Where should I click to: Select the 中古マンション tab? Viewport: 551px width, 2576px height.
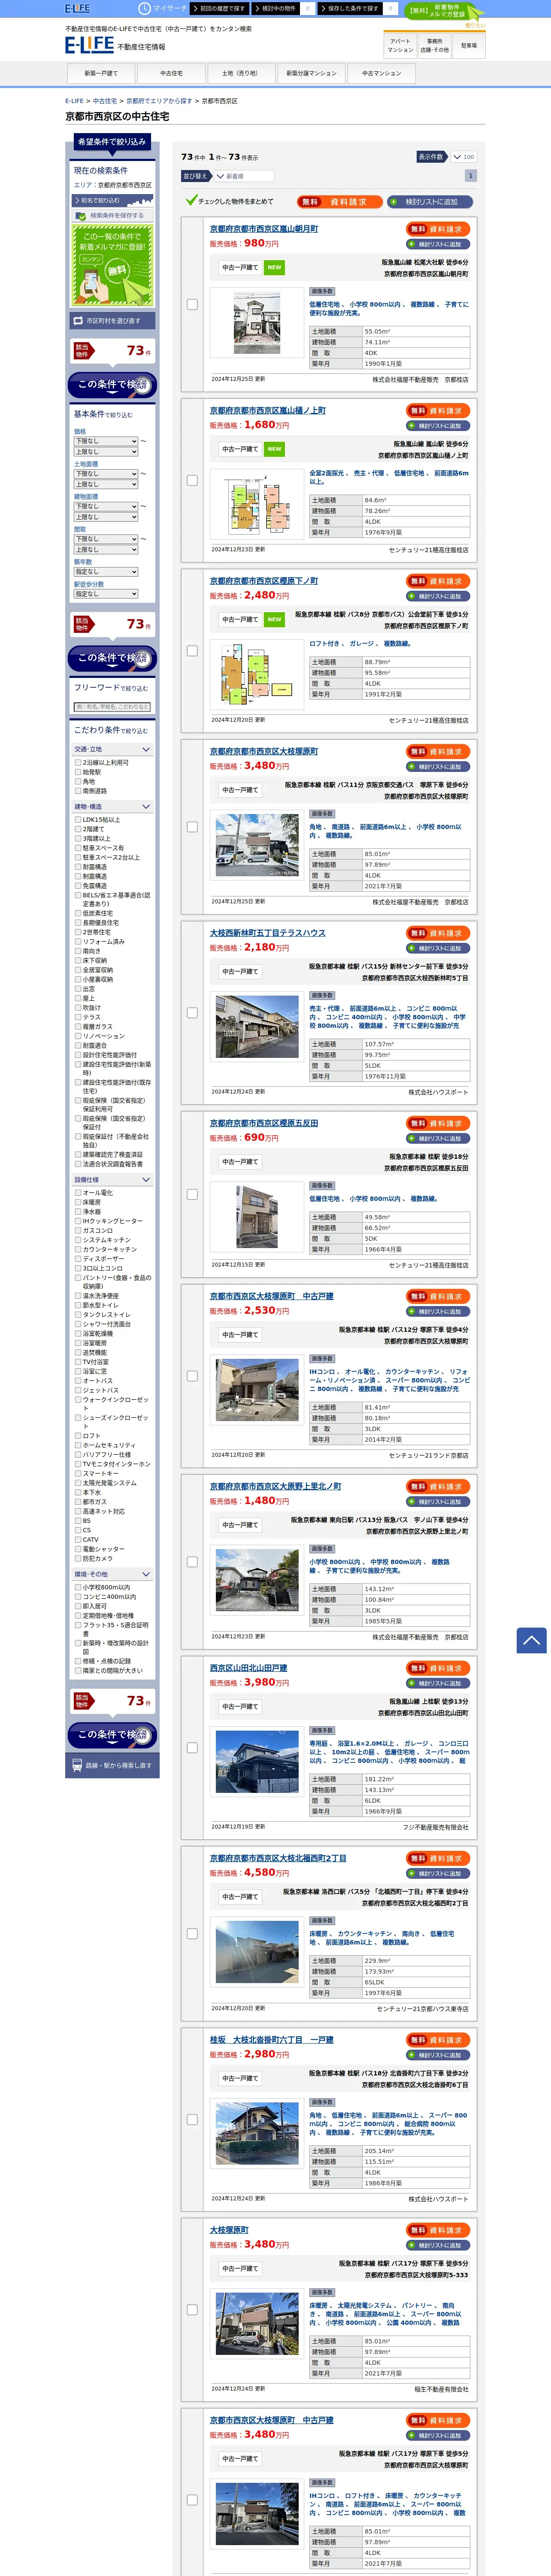click(x=381, y=73)
